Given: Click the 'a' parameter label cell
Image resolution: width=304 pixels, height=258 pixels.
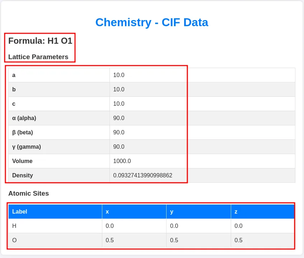Looking at the screenshot, I should 59,75.
